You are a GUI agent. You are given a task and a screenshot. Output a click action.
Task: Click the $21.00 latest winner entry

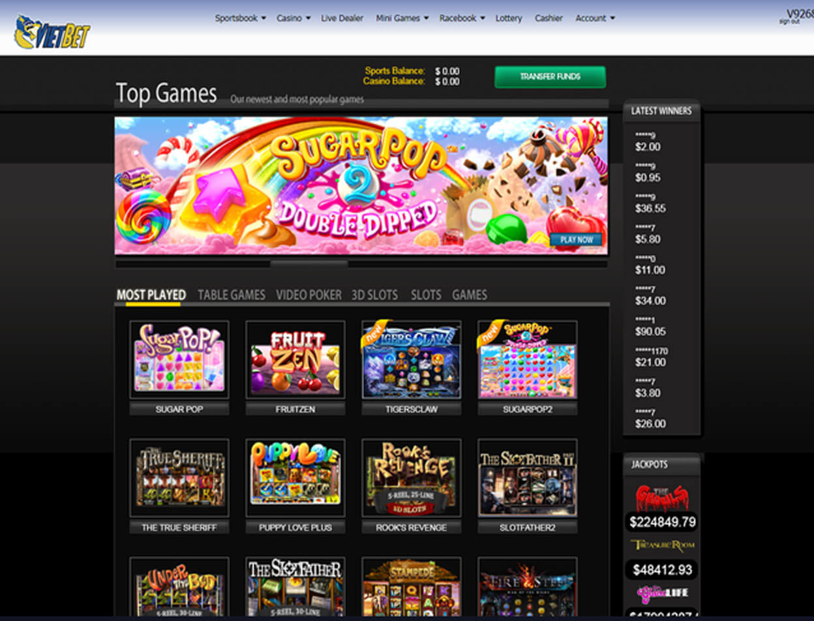pyautogui.click(x=650, y=362)
